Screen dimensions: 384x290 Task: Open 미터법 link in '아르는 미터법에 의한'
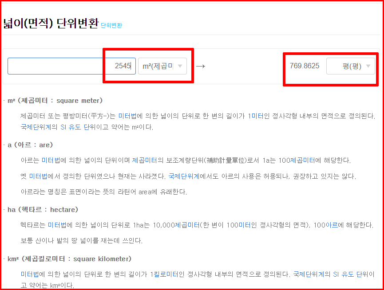point(51,160)
